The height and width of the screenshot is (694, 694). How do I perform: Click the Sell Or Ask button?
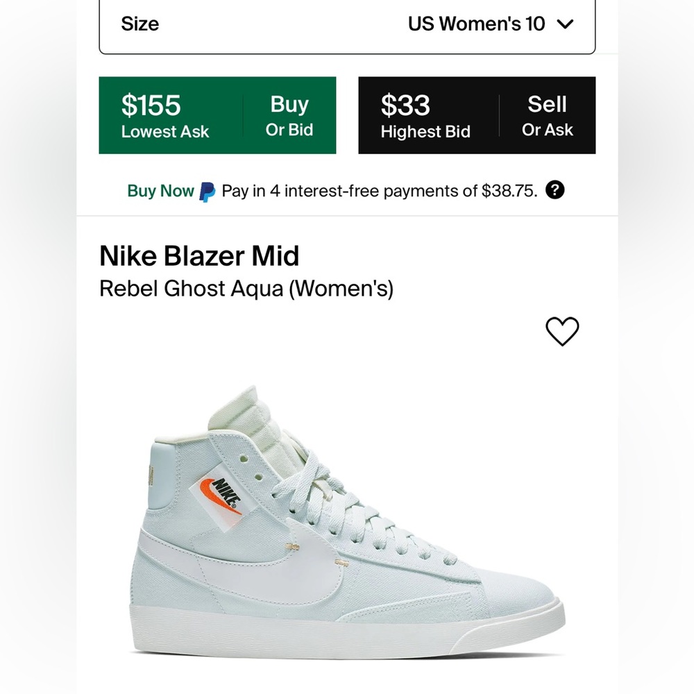(548, 115)
